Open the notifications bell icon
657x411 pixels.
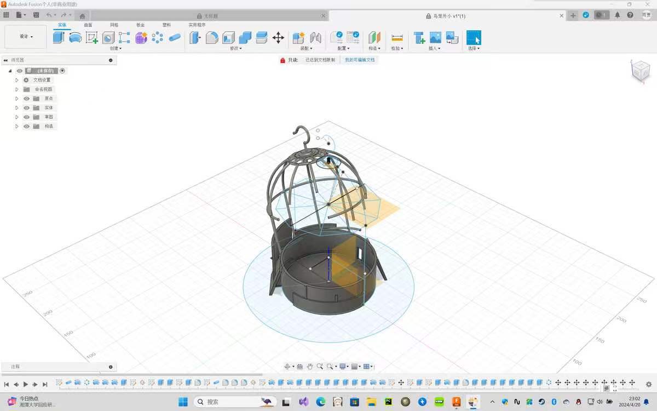tap(618, 15)
